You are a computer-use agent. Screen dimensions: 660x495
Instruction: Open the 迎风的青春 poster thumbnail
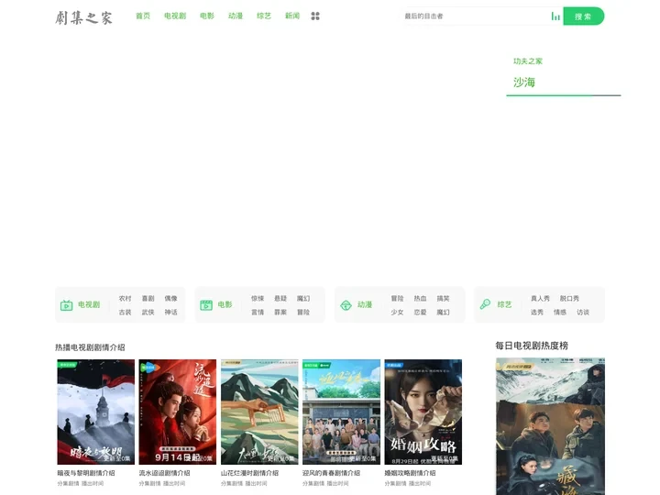(341, 412)
